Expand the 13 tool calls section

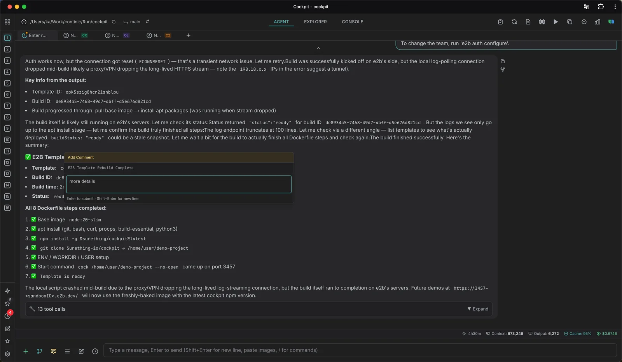click(x=478, y=309)
